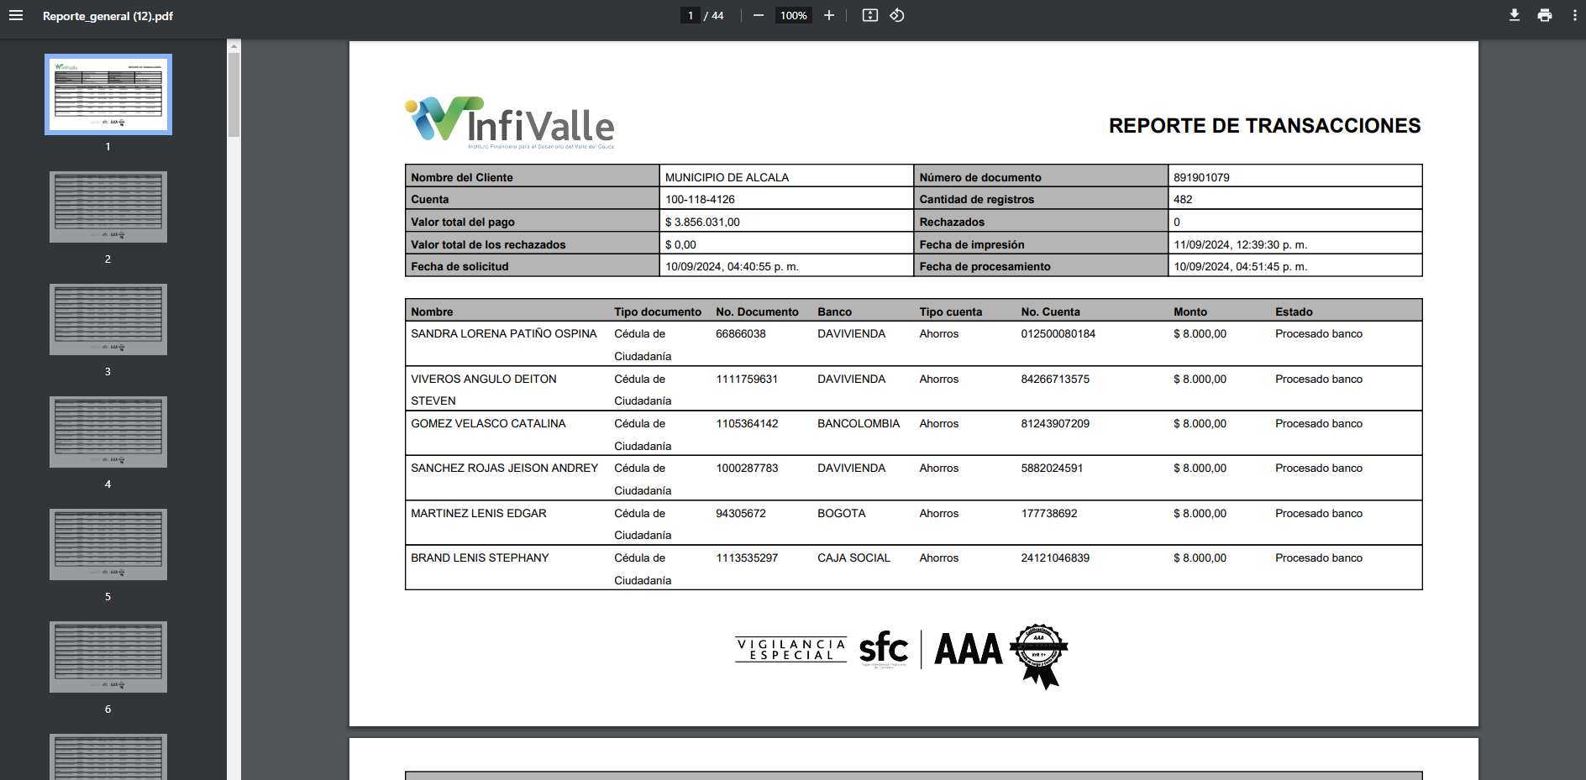Open the page 2 thumbnail

(x=108, y=207)
